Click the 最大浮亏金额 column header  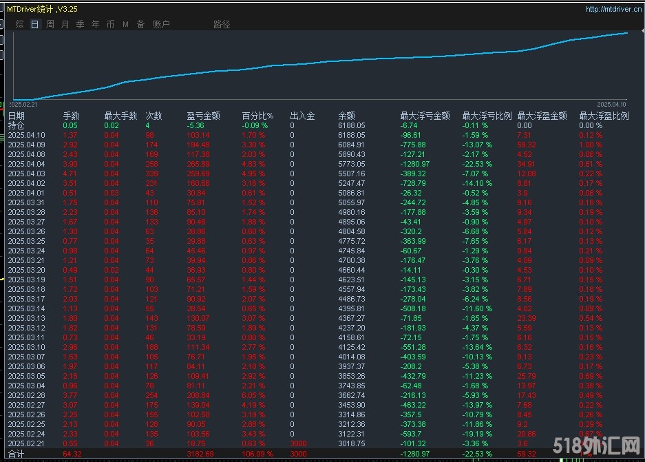[425, 116]
